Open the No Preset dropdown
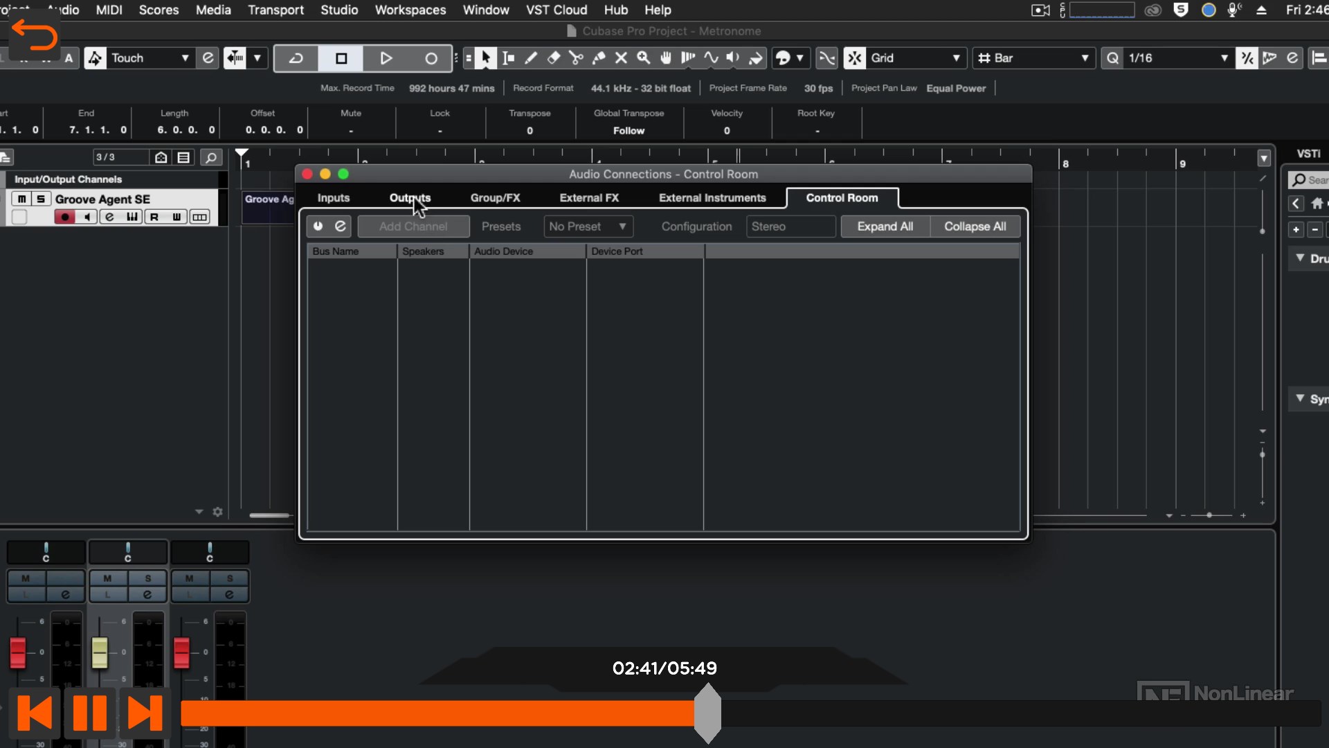The image size is (1329, 748). (588, 226)
